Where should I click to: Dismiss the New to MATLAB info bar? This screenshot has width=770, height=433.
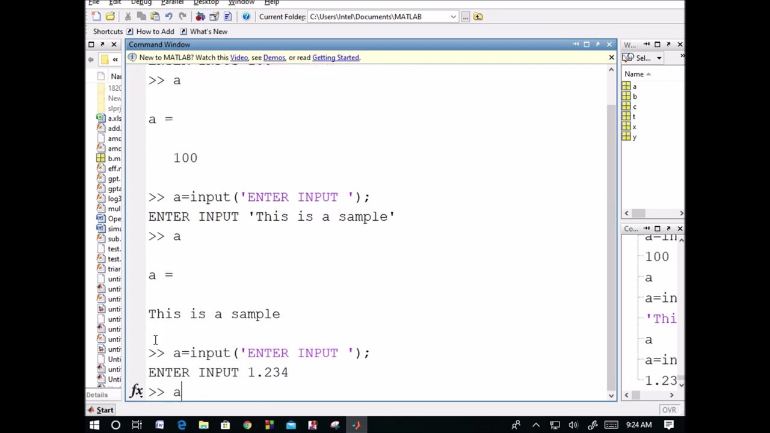click(x=611, y=58)
